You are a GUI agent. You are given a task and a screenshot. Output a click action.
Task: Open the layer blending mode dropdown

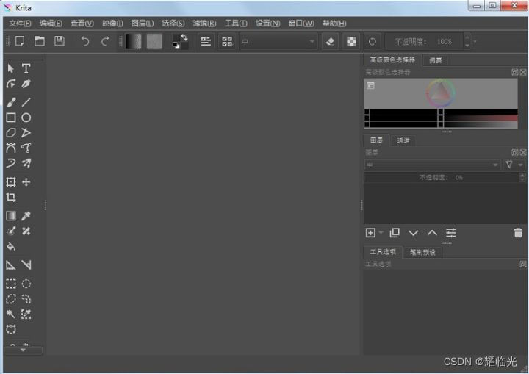(x=432, y=165)
